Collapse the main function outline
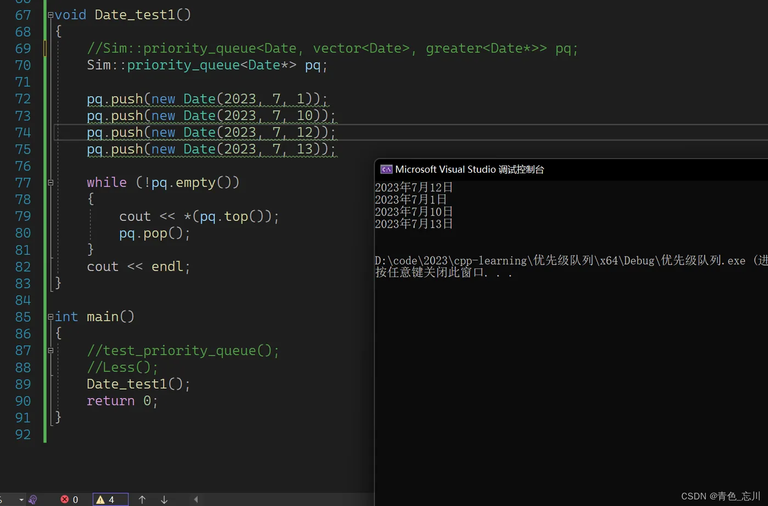Screen dimensions: 768x506 point(50,317)
